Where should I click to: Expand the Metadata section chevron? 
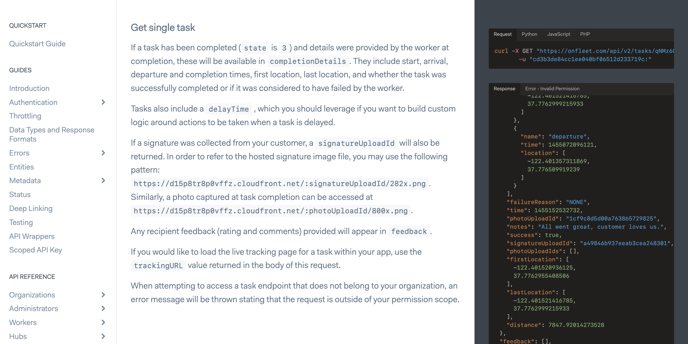[x=103, y=181]
